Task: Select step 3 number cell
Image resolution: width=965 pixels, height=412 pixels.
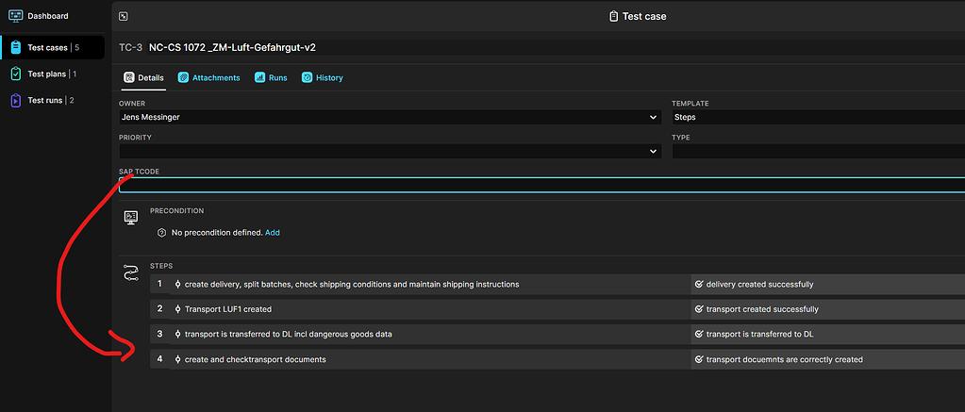Action: point(160,334)
